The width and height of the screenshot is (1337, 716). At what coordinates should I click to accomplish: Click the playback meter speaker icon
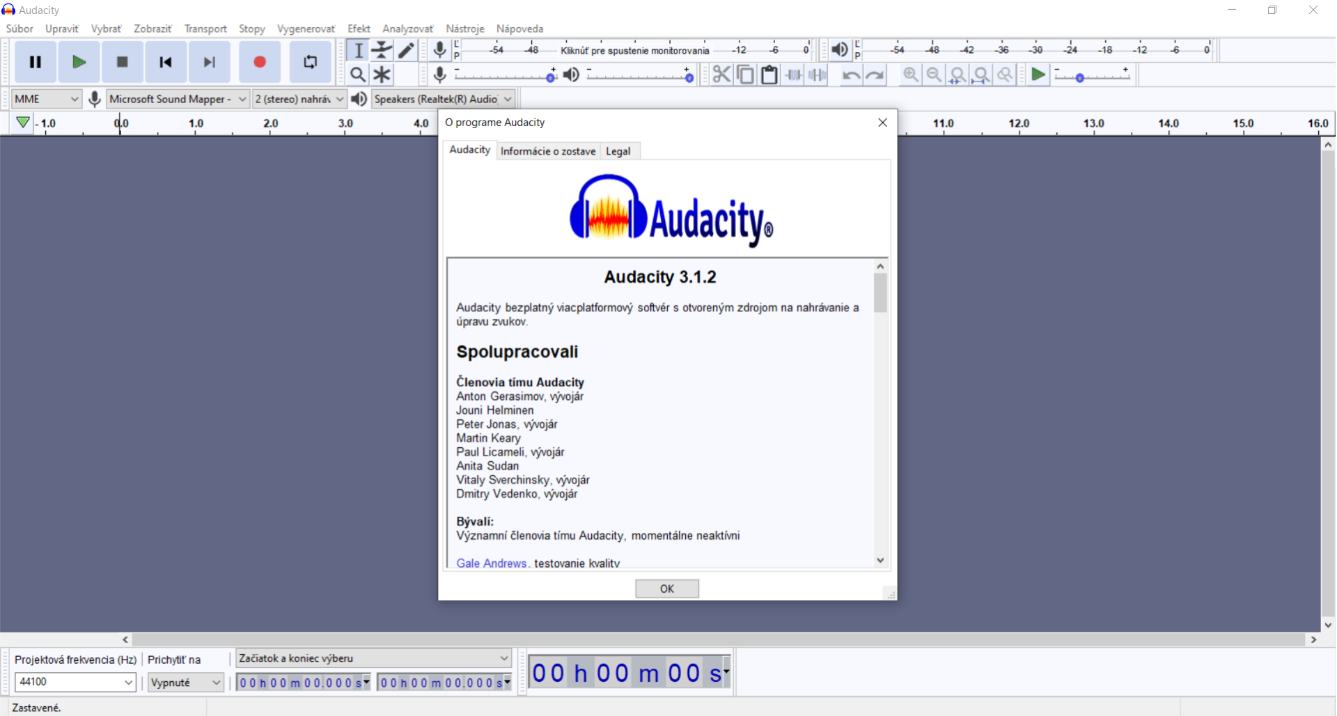pos(840,49)
